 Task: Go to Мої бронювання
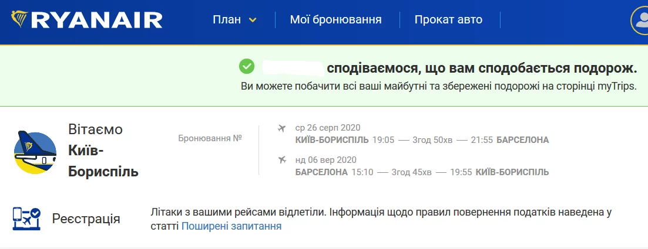(x=335, y=20)
